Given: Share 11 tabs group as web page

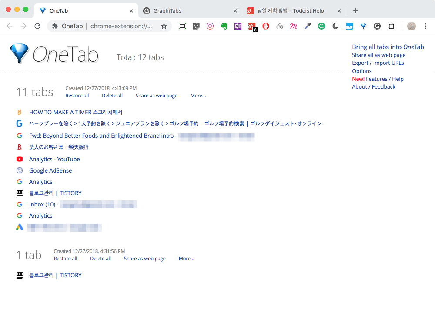Looking at the screenshot, I should (157, 96).
